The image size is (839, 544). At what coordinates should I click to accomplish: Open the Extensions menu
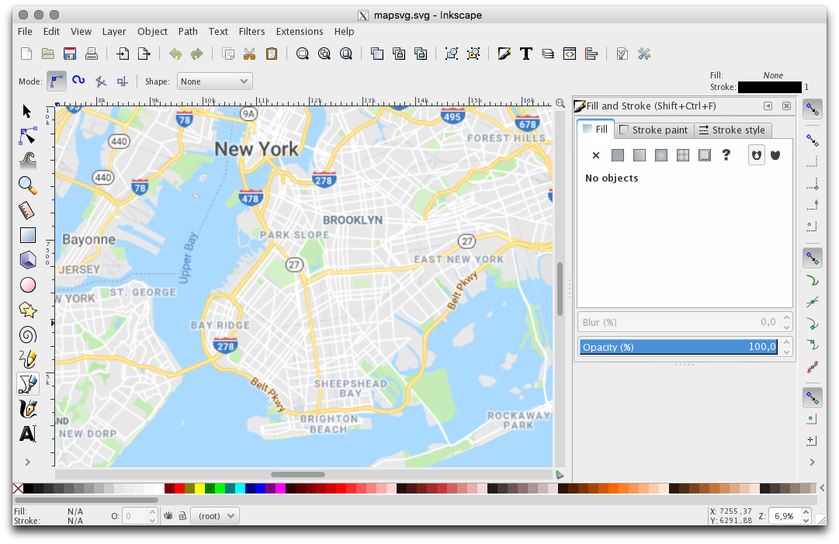(299, 32)
